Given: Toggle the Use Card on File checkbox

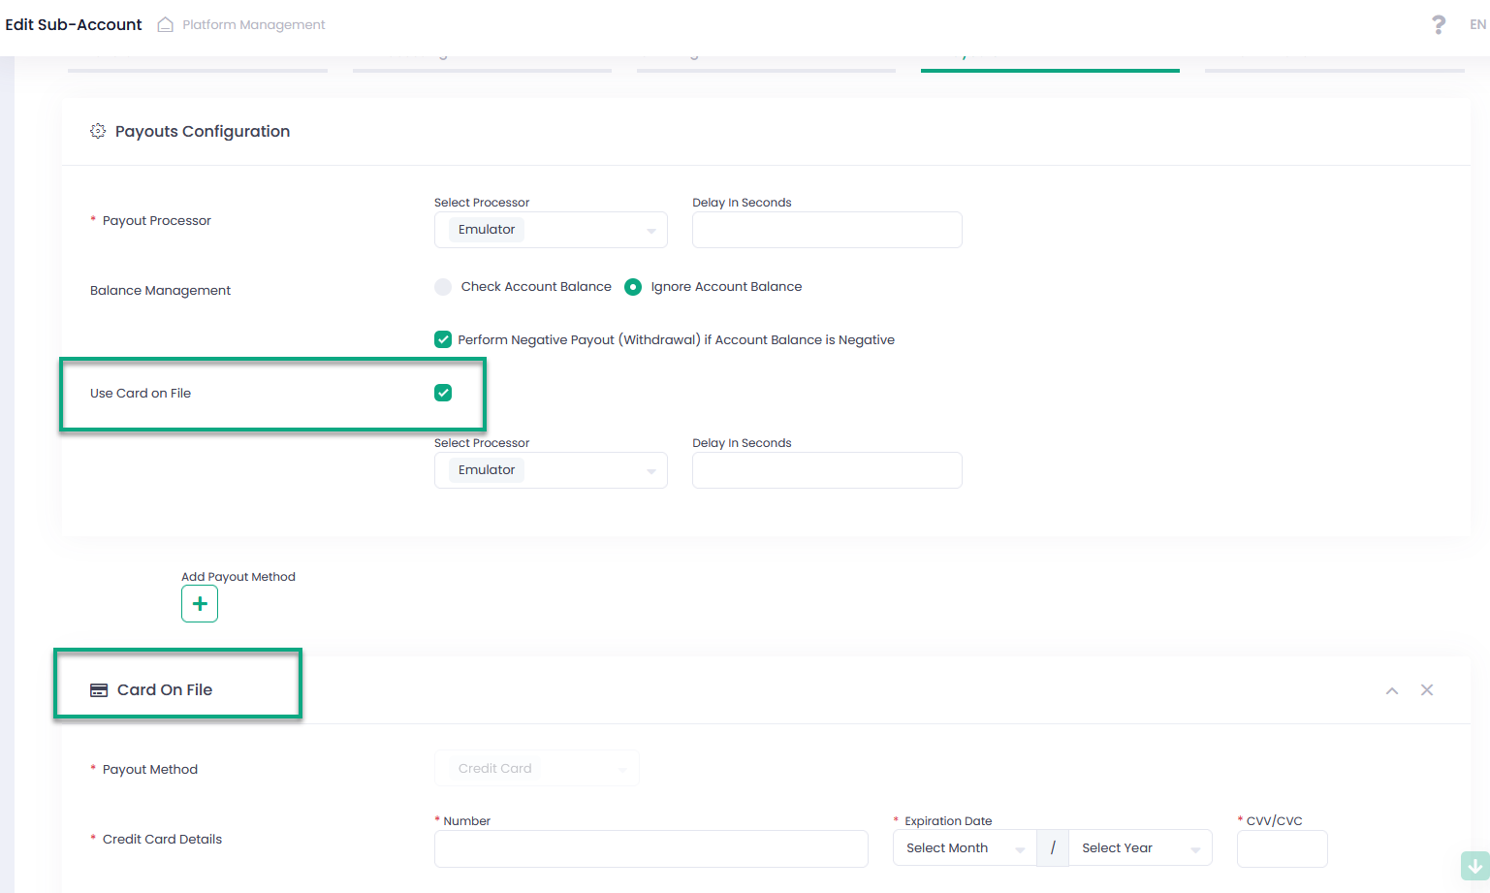Looking at the screenshot, I should pyautogui.click(x=443, y=393).
